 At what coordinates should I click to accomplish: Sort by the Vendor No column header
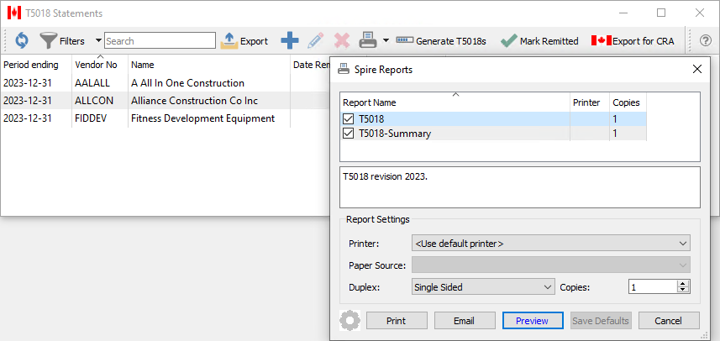(x=100, y=66)
